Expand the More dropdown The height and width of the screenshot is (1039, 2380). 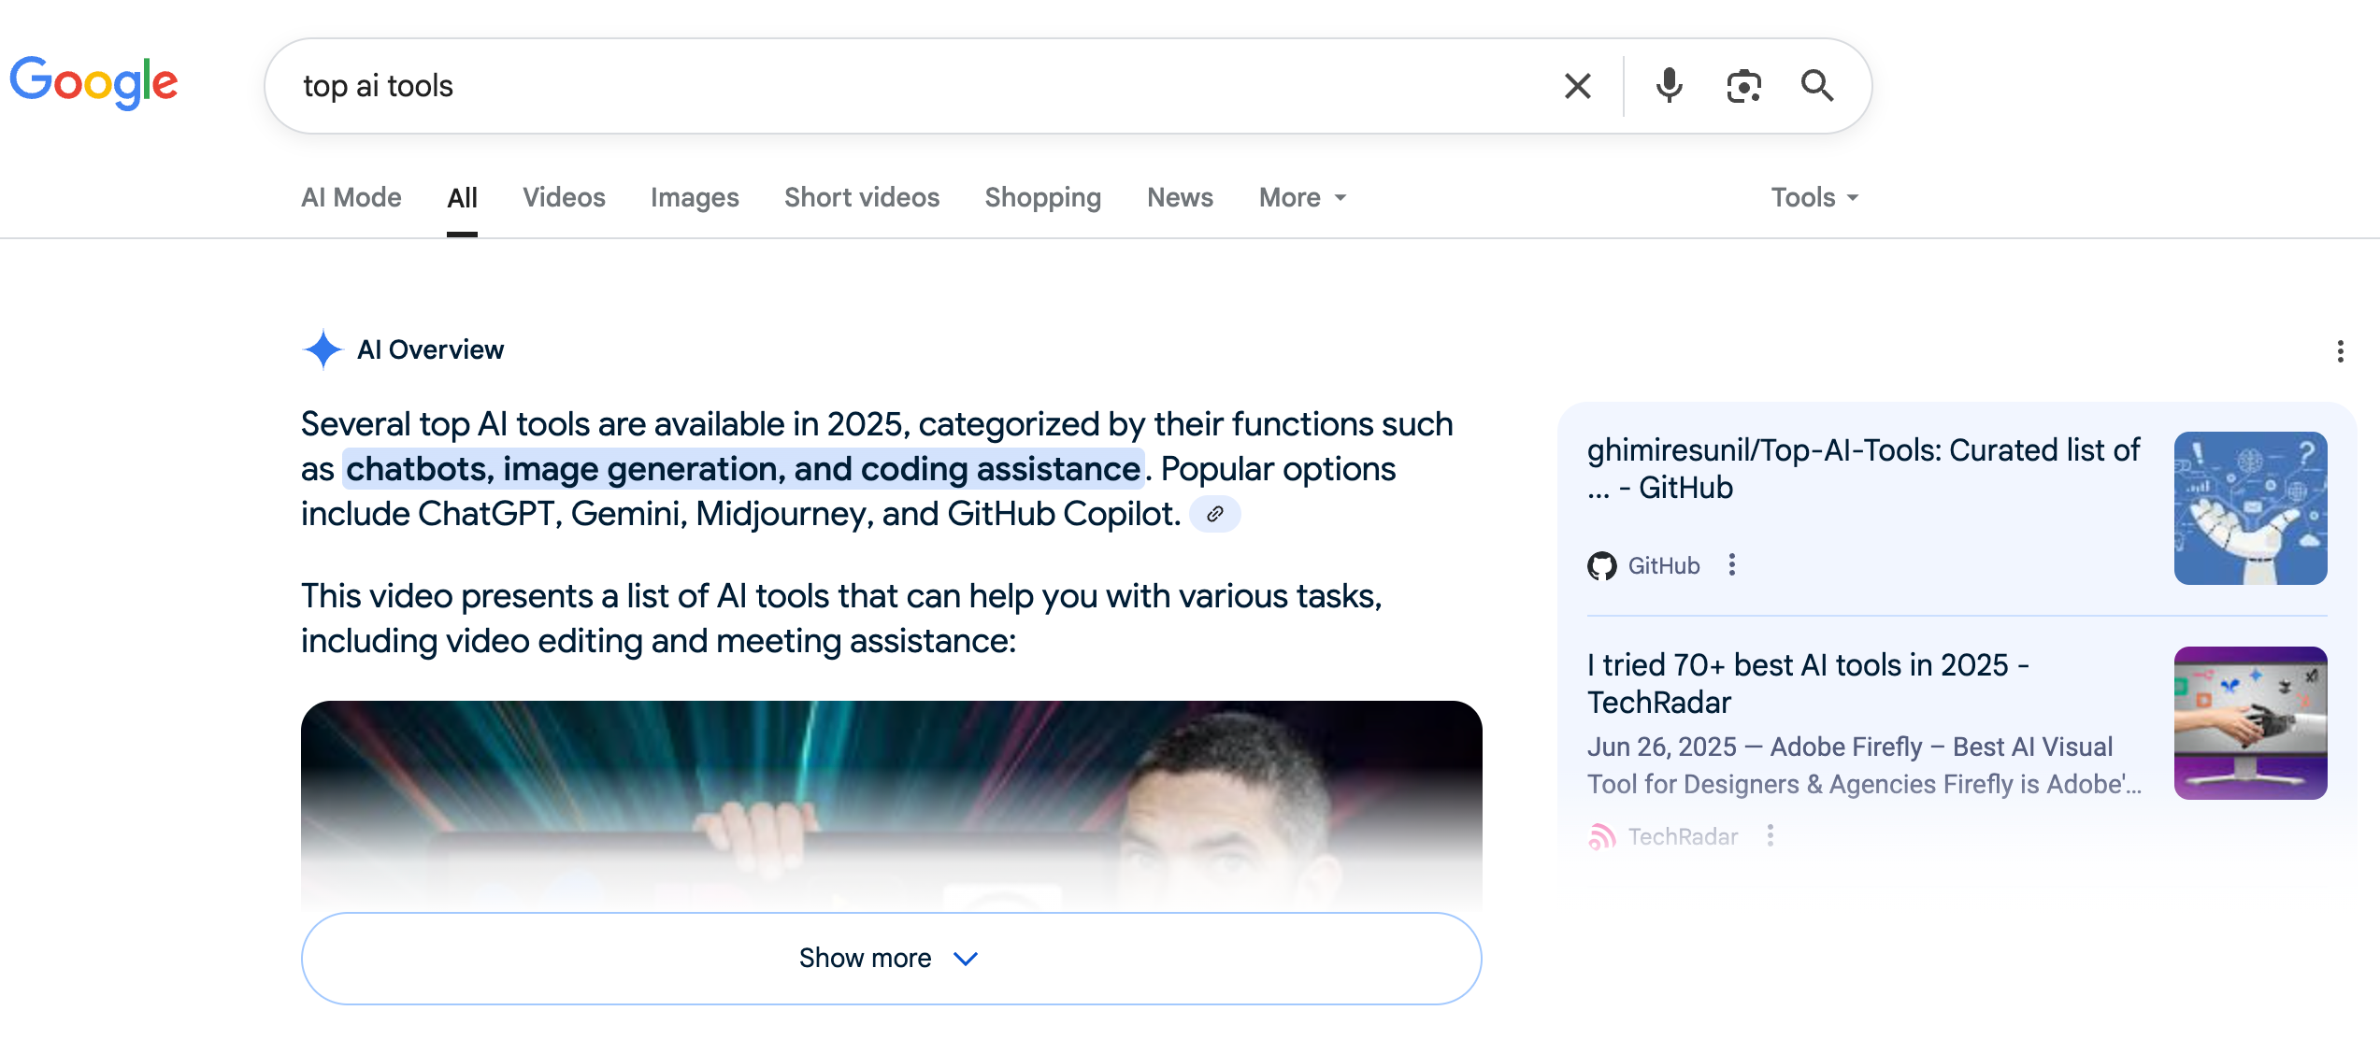click(1303, 197)
